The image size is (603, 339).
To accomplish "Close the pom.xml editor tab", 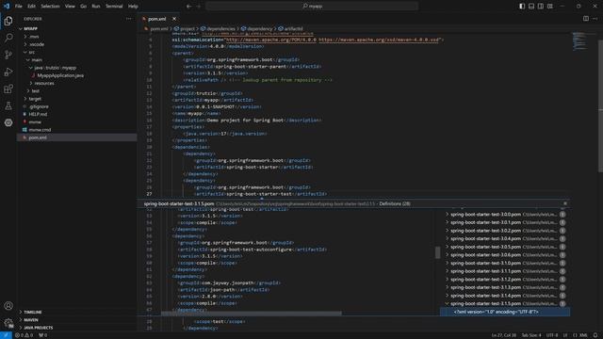I will (x=174, y=19).
